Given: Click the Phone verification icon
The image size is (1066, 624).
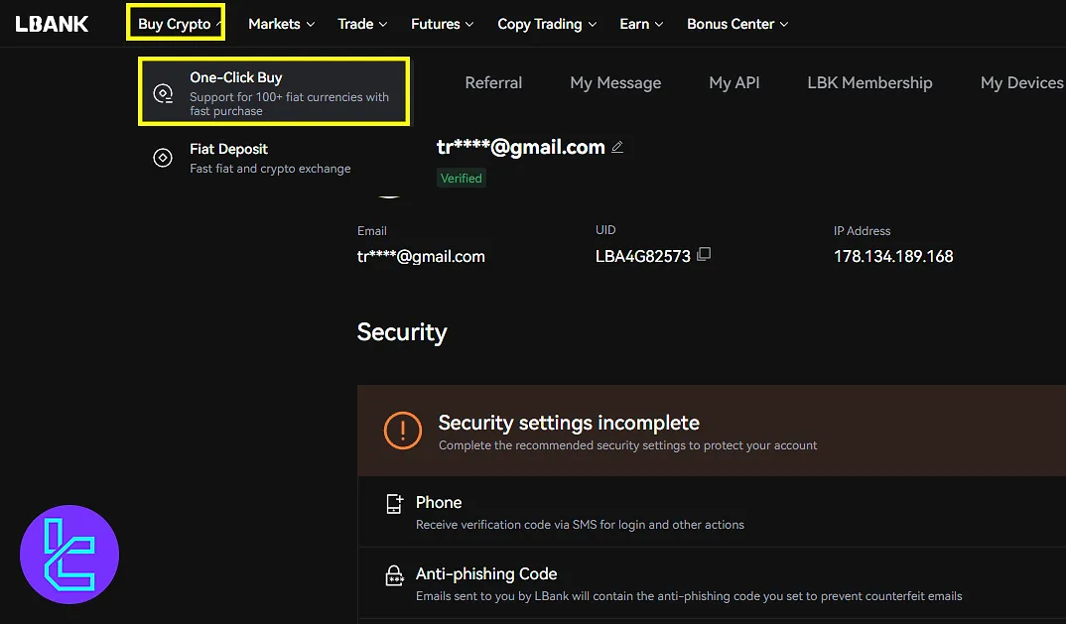Looking at the screenshot, I should point(394,504).
